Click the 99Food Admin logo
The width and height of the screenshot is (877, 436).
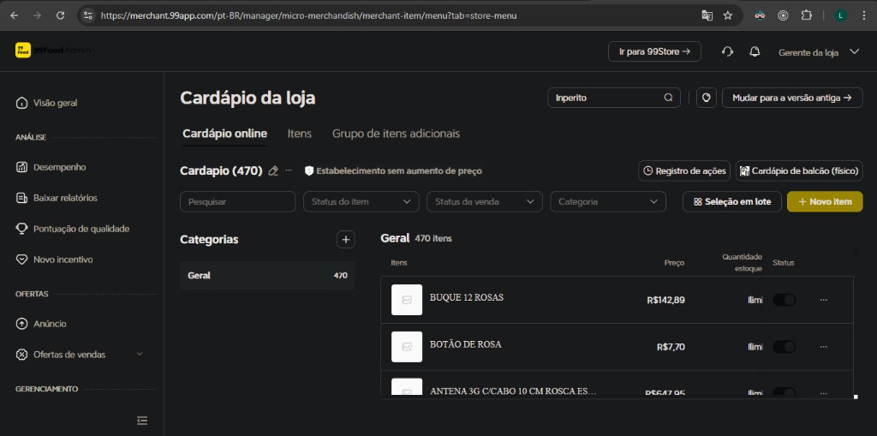[x=52, y=51]
